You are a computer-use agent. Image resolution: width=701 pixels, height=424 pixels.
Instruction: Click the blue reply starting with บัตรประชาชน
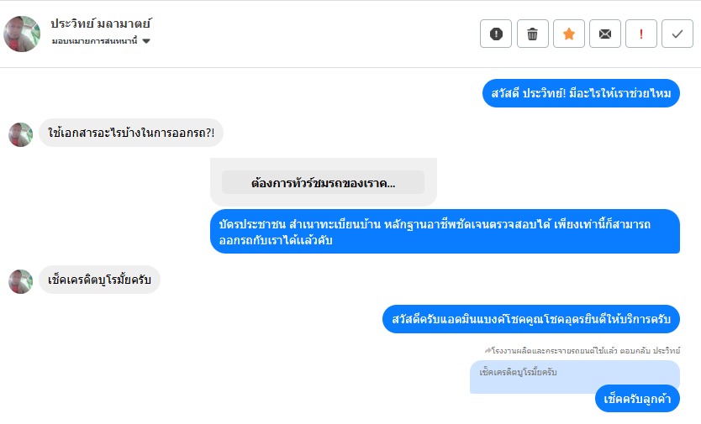(445, 231)
